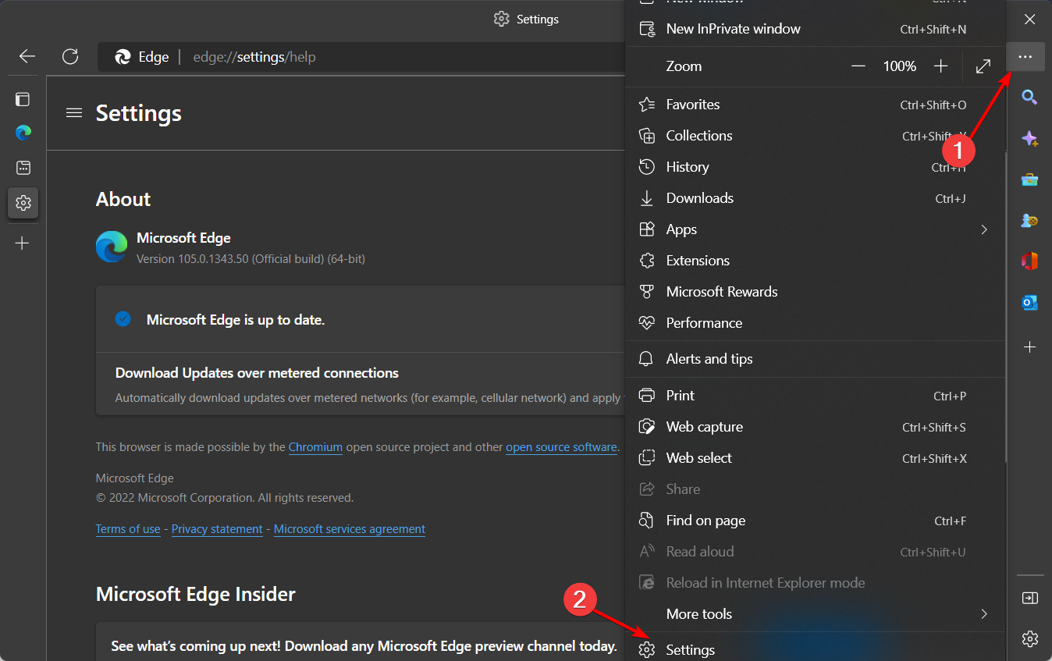Open the Settings page hamburger menu
This screenshot has width=1052, height=661.
click(x=74, y=112)
